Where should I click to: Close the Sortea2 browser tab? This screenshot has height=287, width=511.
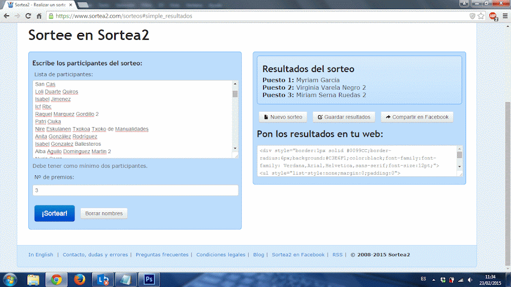pos(70,5)
